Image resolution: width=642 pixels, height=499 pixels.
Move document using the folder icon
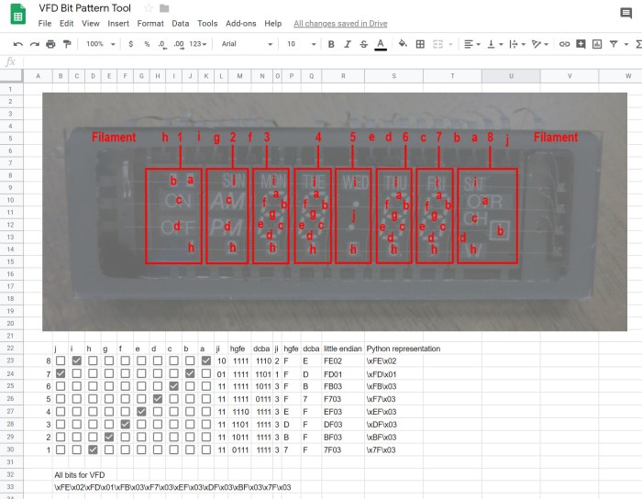tap(164, 8)
